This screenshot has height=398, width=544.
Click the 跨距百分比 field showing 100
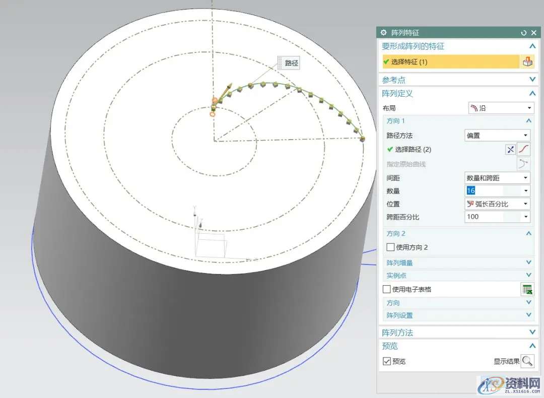point(493,217)
